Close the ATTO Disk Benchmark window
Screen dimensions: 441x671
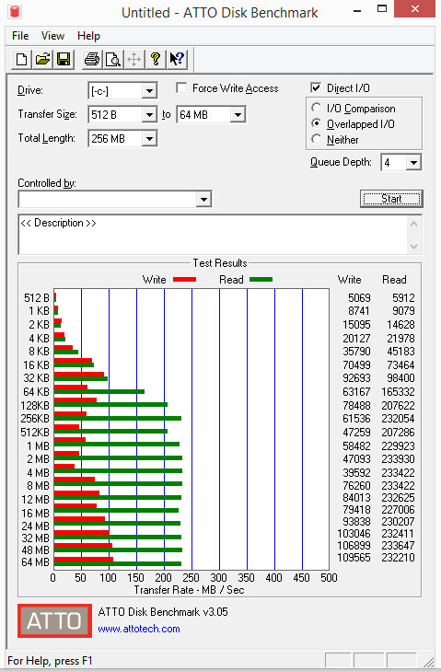[x=415, y=8]
